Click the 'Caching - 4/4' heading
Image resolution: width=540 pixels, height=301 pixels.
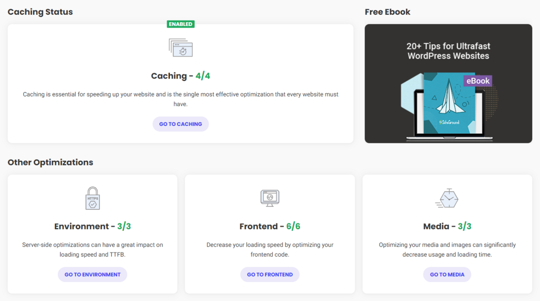pyautogui.click(x=180, y=76)
